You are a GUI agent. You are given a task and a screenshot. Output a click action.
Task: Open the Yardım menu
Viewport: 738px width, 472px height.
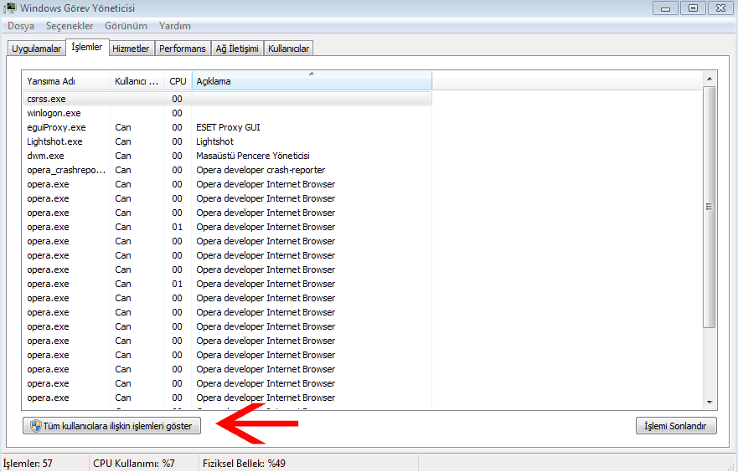point(175,26)
